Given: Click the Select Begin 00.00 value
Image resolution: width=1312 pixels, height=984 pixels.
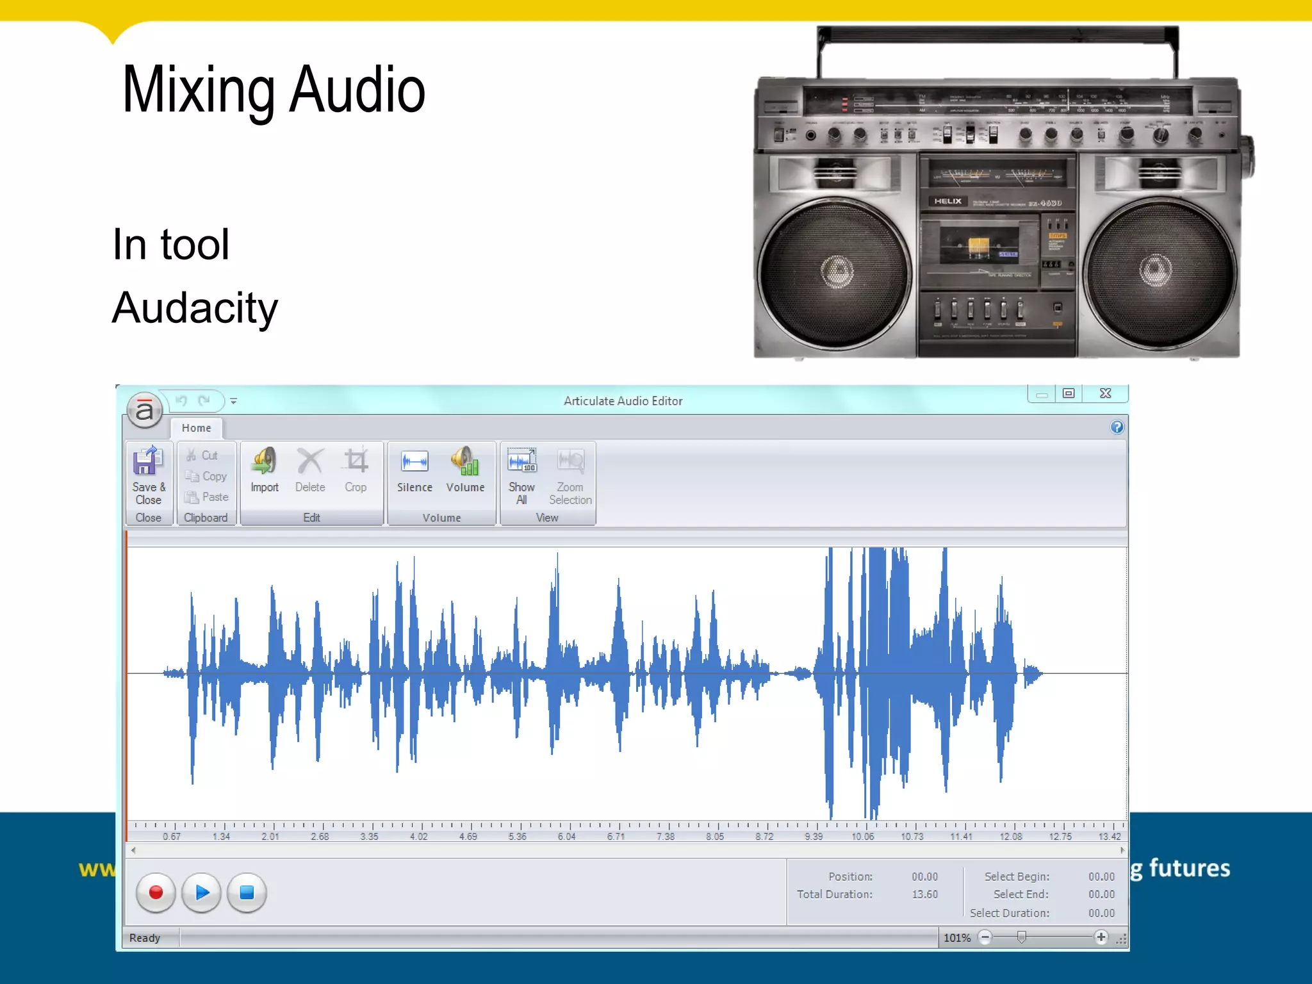Looking at the screenshot, I should coord(1101,876).
